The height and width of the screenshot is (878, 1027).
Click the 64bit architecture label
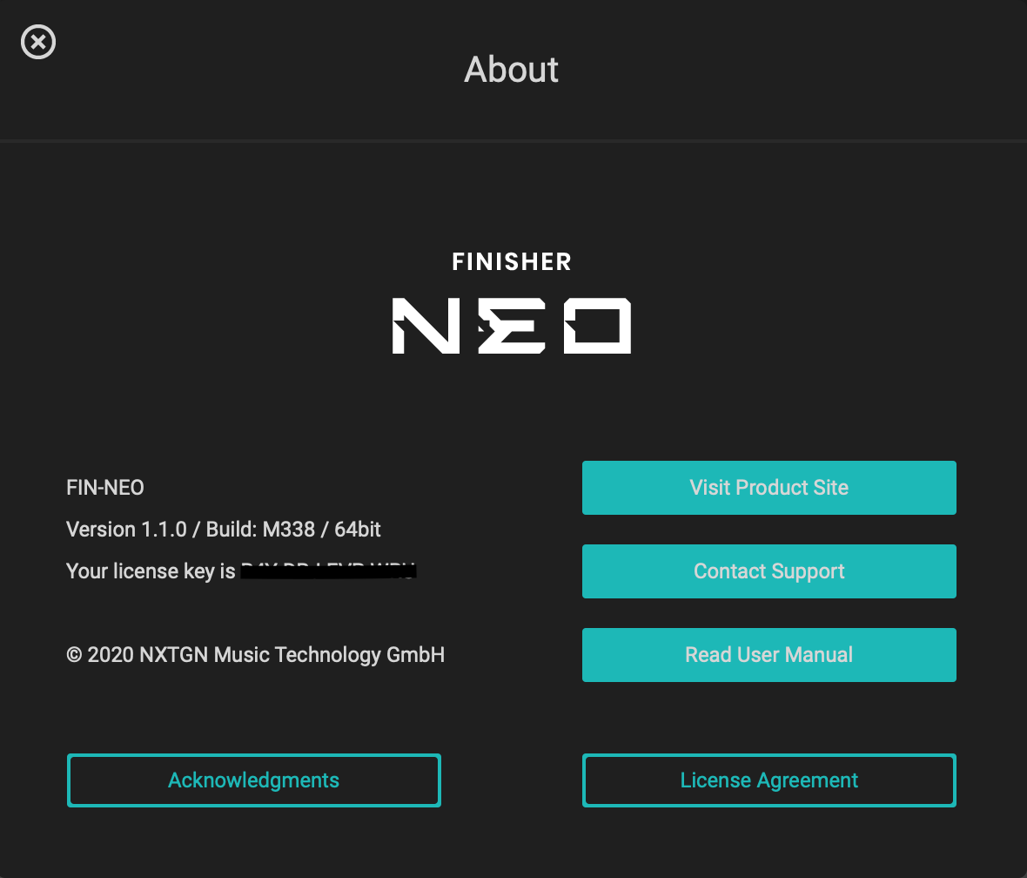click(358, 530)
